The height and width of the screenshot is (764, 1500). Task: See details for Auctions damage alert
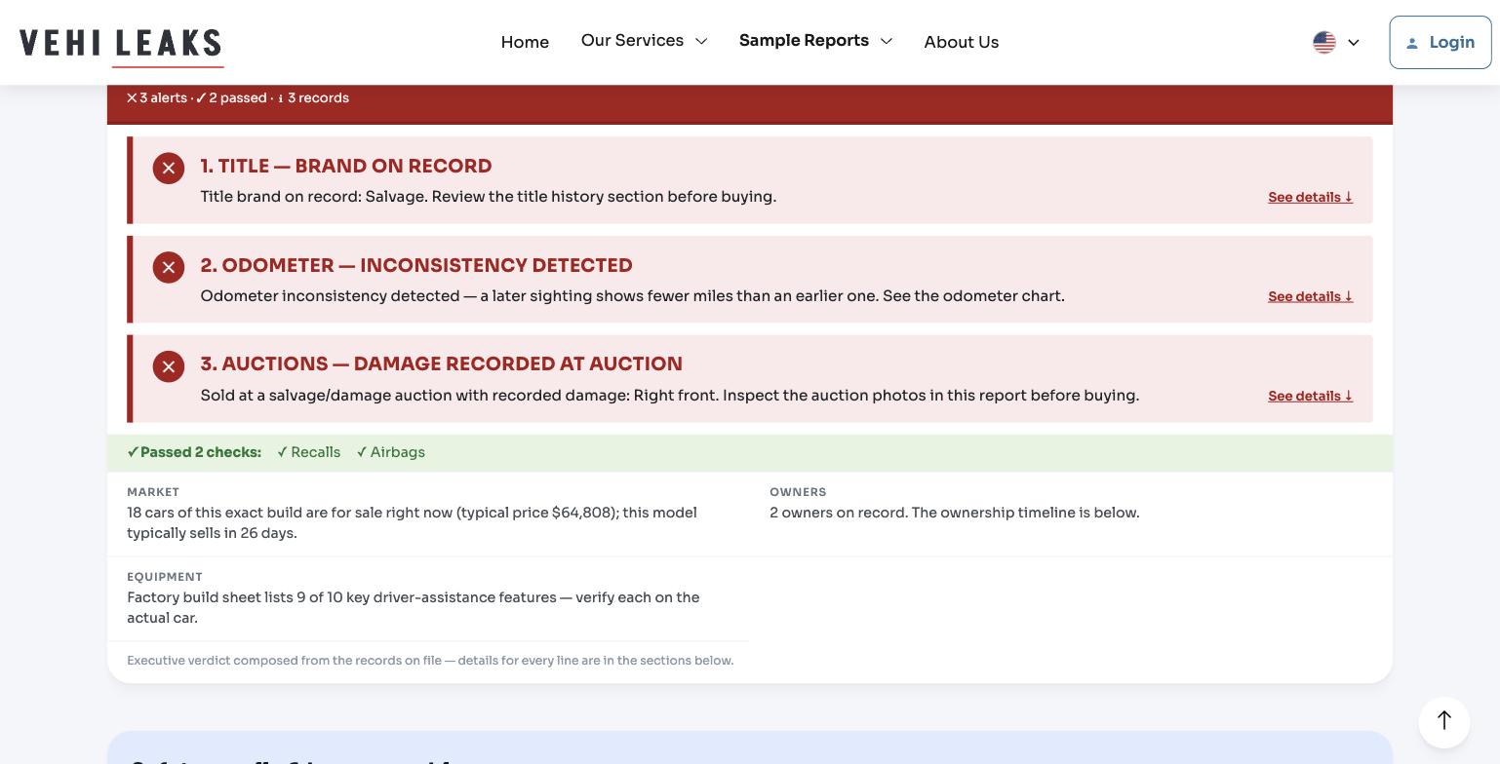click(1310, 396)
